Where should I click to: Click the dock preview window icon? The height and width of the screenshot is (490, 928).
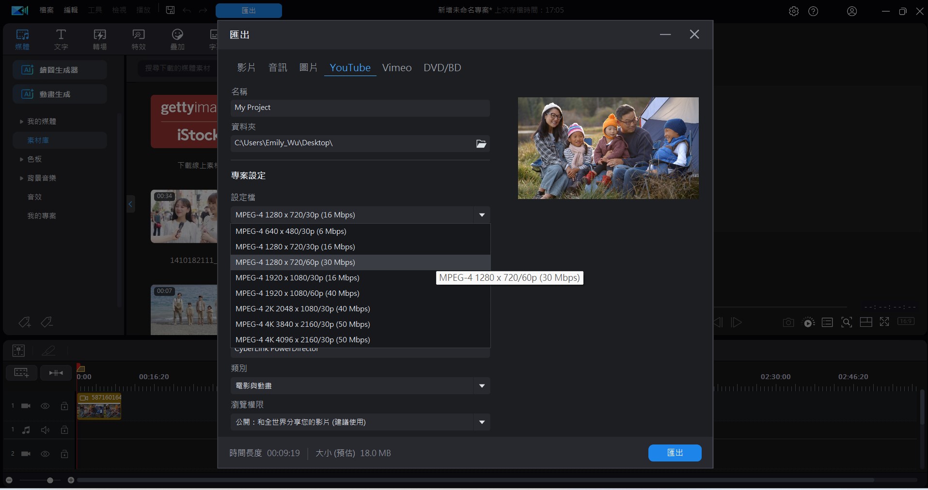(x=866, y=322)
